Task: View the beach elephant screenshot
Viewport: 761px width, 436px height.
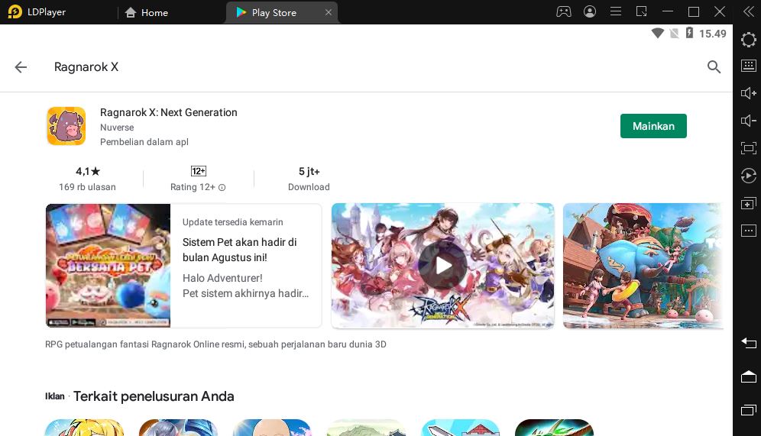Action: pos(643,266)
